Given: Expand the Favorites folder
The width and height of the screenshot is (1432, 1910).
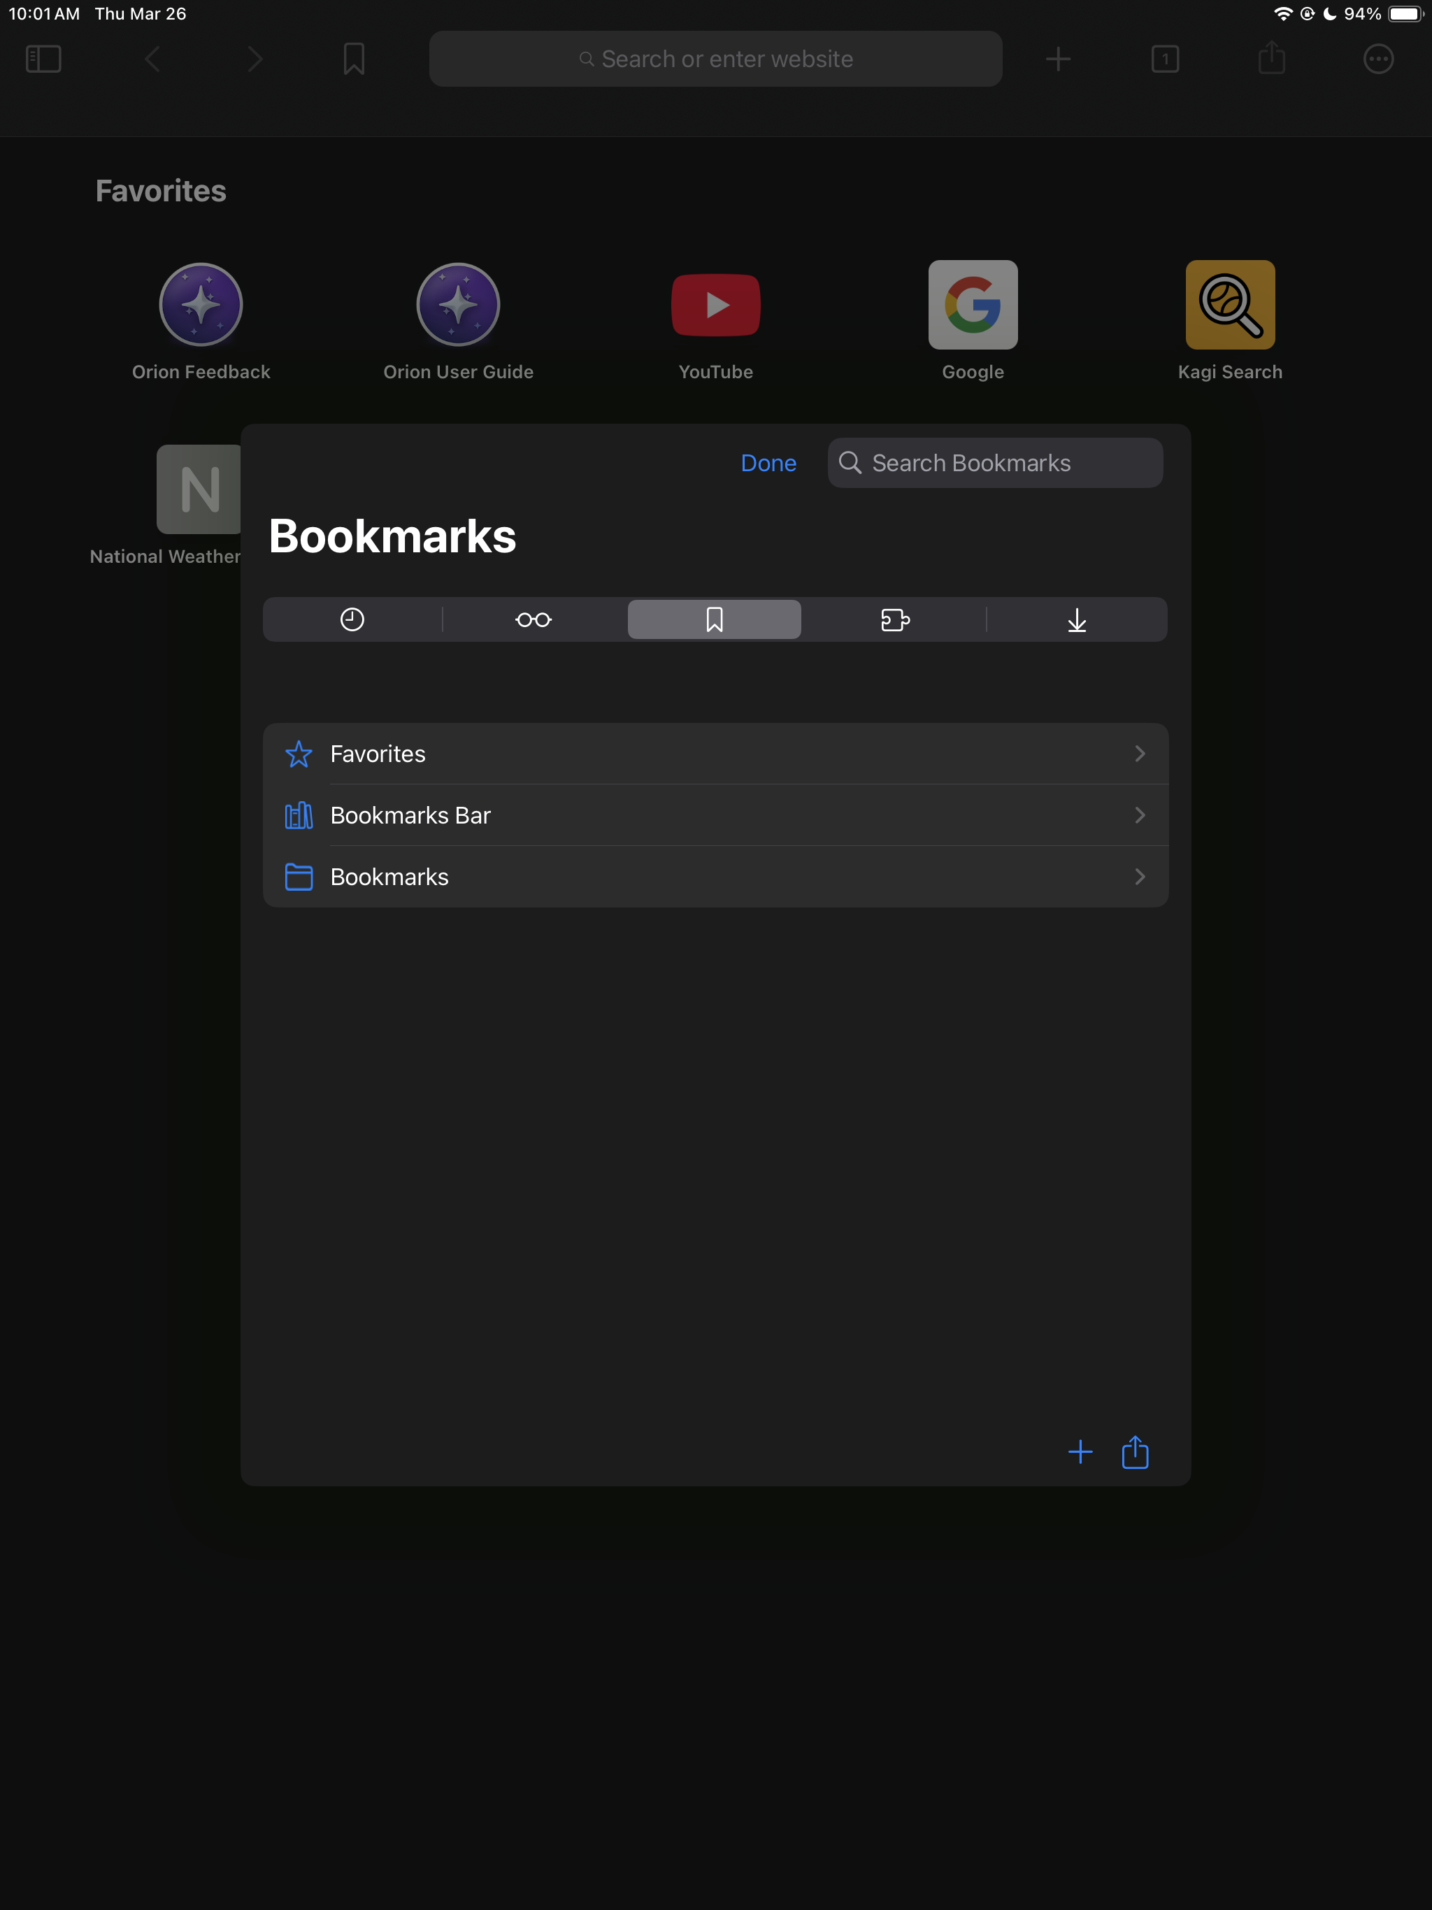Looking at the screenshot, I should [716, 753].
